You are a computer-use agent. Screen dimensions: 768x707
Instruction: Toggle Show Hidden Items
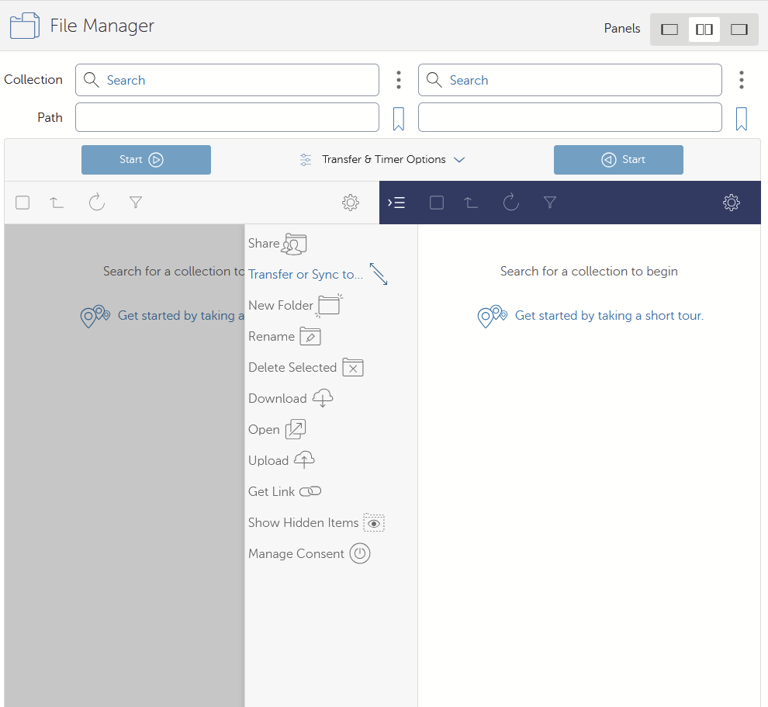click(x=316, y=522)
